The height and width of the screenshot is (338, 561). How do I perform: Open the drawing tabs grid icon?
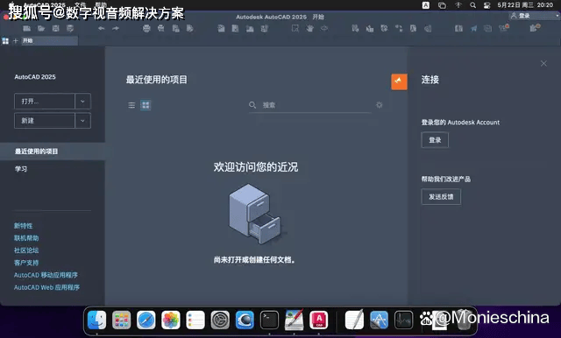(x=5, y=41)
